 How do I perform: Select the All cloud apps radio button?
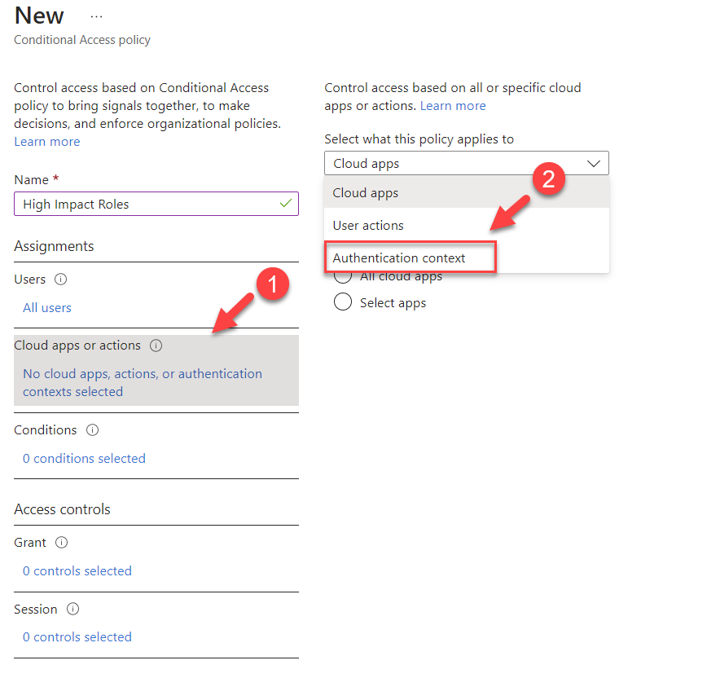(x=343, y=276)
